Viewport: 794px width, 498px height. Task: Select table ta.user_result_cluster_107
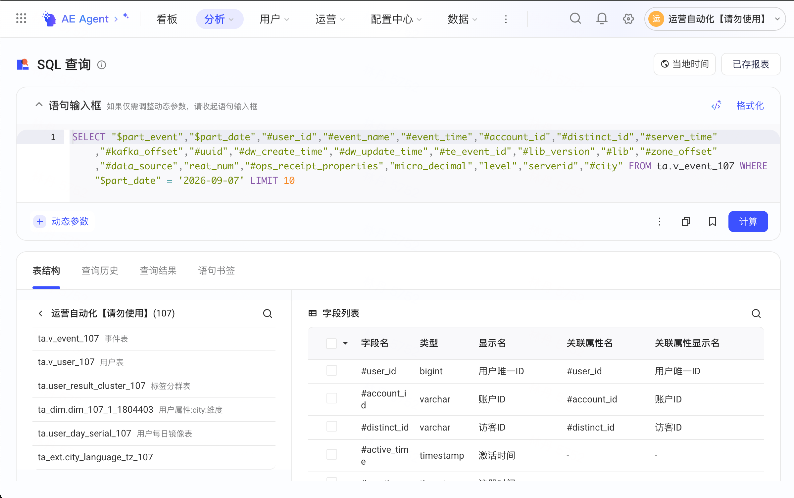click(154, 386)
